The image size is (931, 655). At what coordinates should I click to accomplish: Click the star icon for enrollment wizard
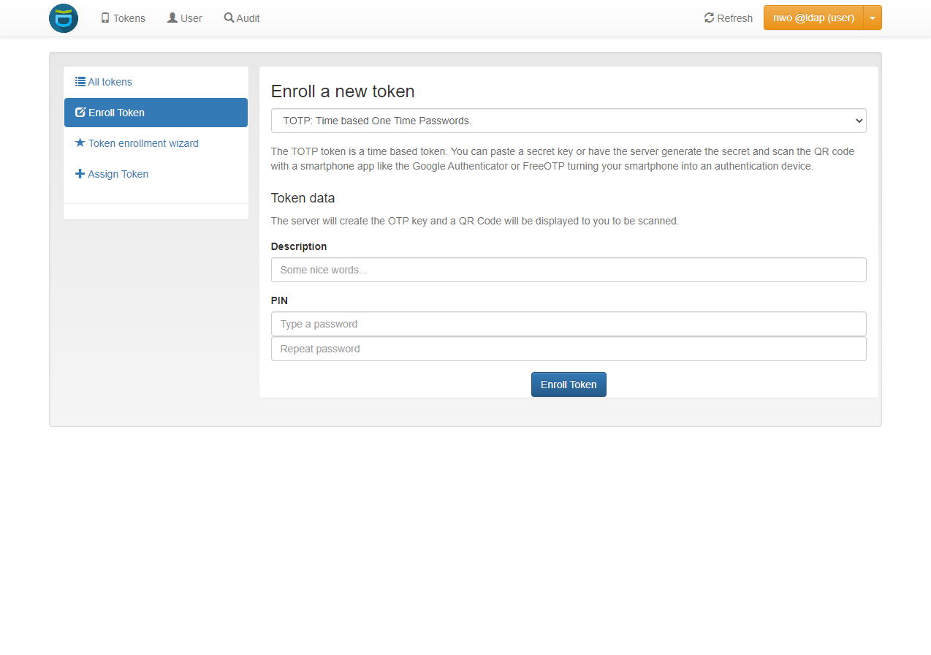click(x=80, y=143)
